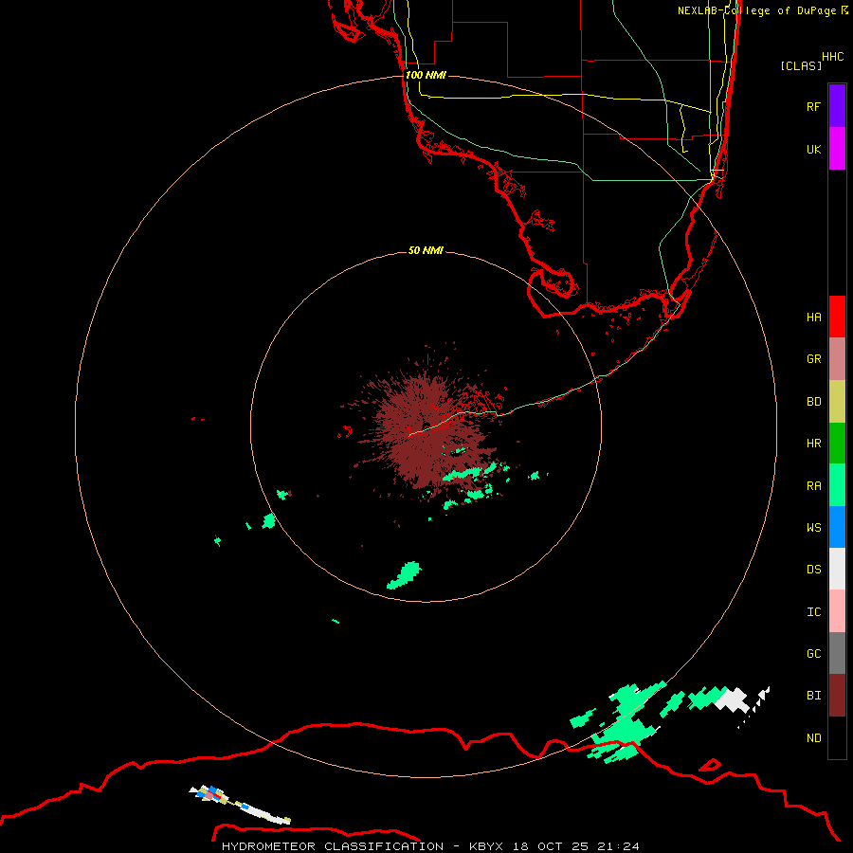This screenshot has height=853, width=853.
Task: Select the BD yellow legend swatch
Action: pyautogui.click(x=837, y=402)
